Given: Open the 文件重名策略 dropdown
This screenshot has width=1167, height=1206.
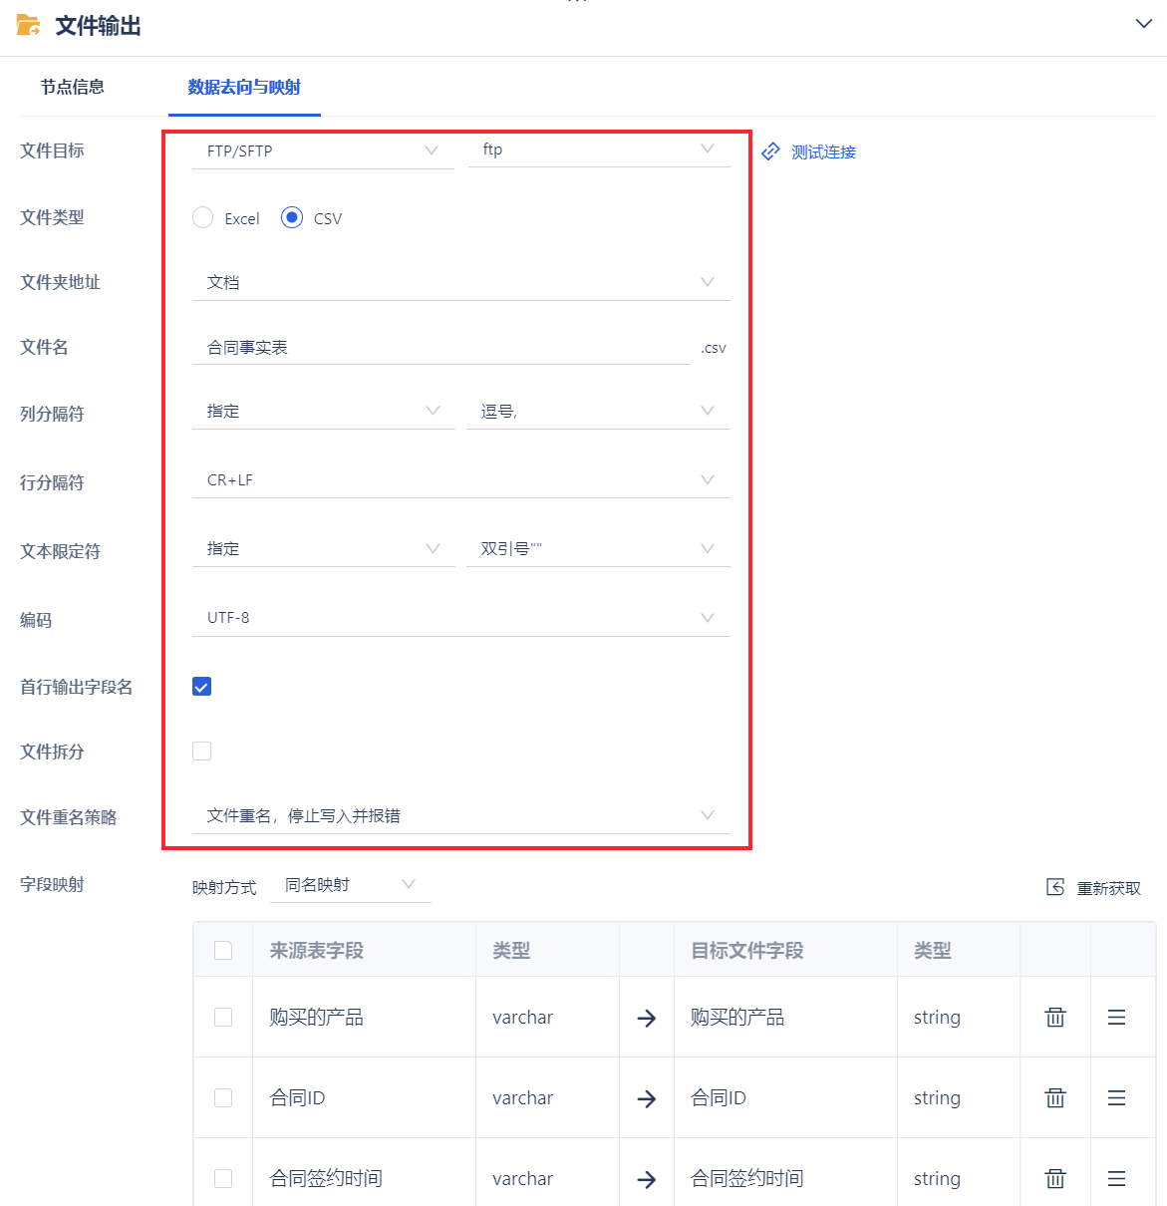Looking at the screenshot, I should click(x=461, y=815).
